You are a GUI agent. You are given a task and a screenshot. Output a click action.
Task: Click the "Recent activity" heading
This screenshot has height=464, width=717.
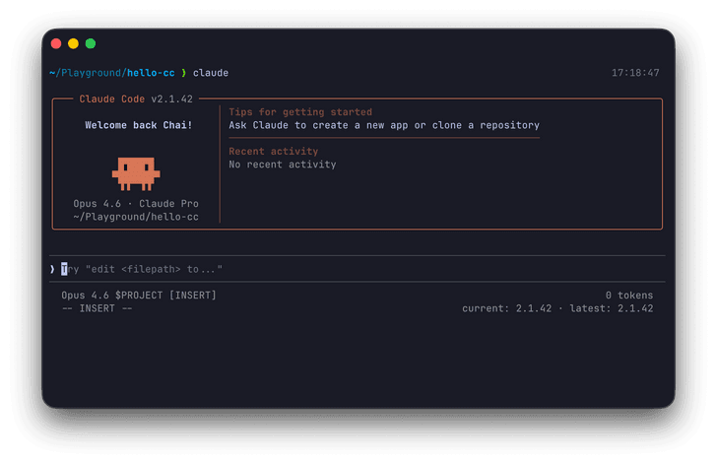[274, 151]
